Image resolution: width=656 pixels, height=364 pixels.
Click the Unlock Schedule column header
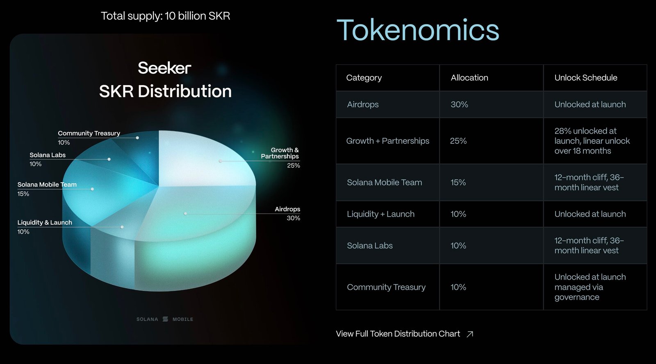[585, 78]
